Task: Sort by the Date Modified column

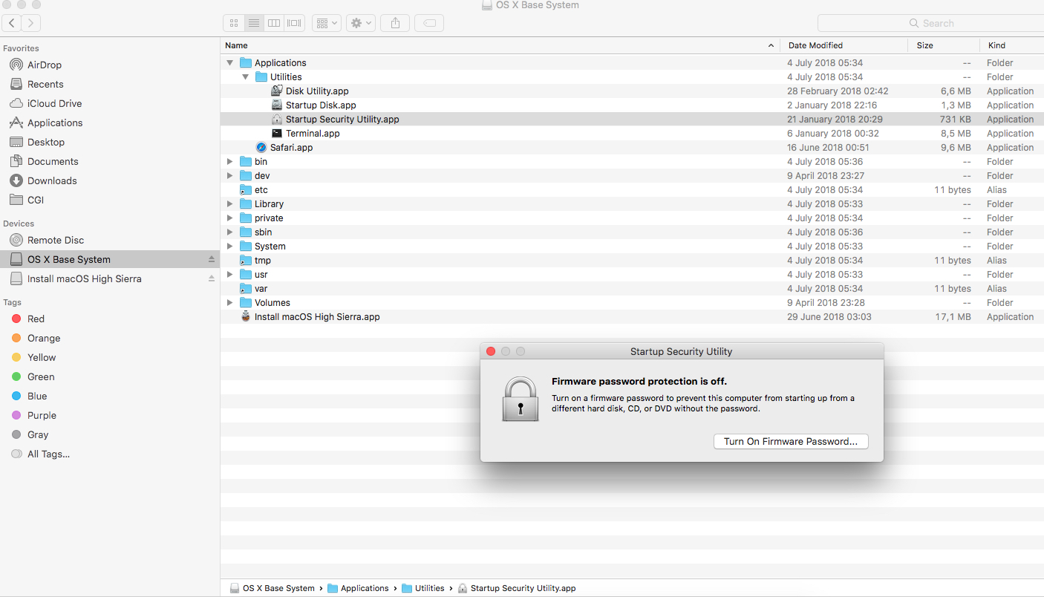Action: pos(844,45)
